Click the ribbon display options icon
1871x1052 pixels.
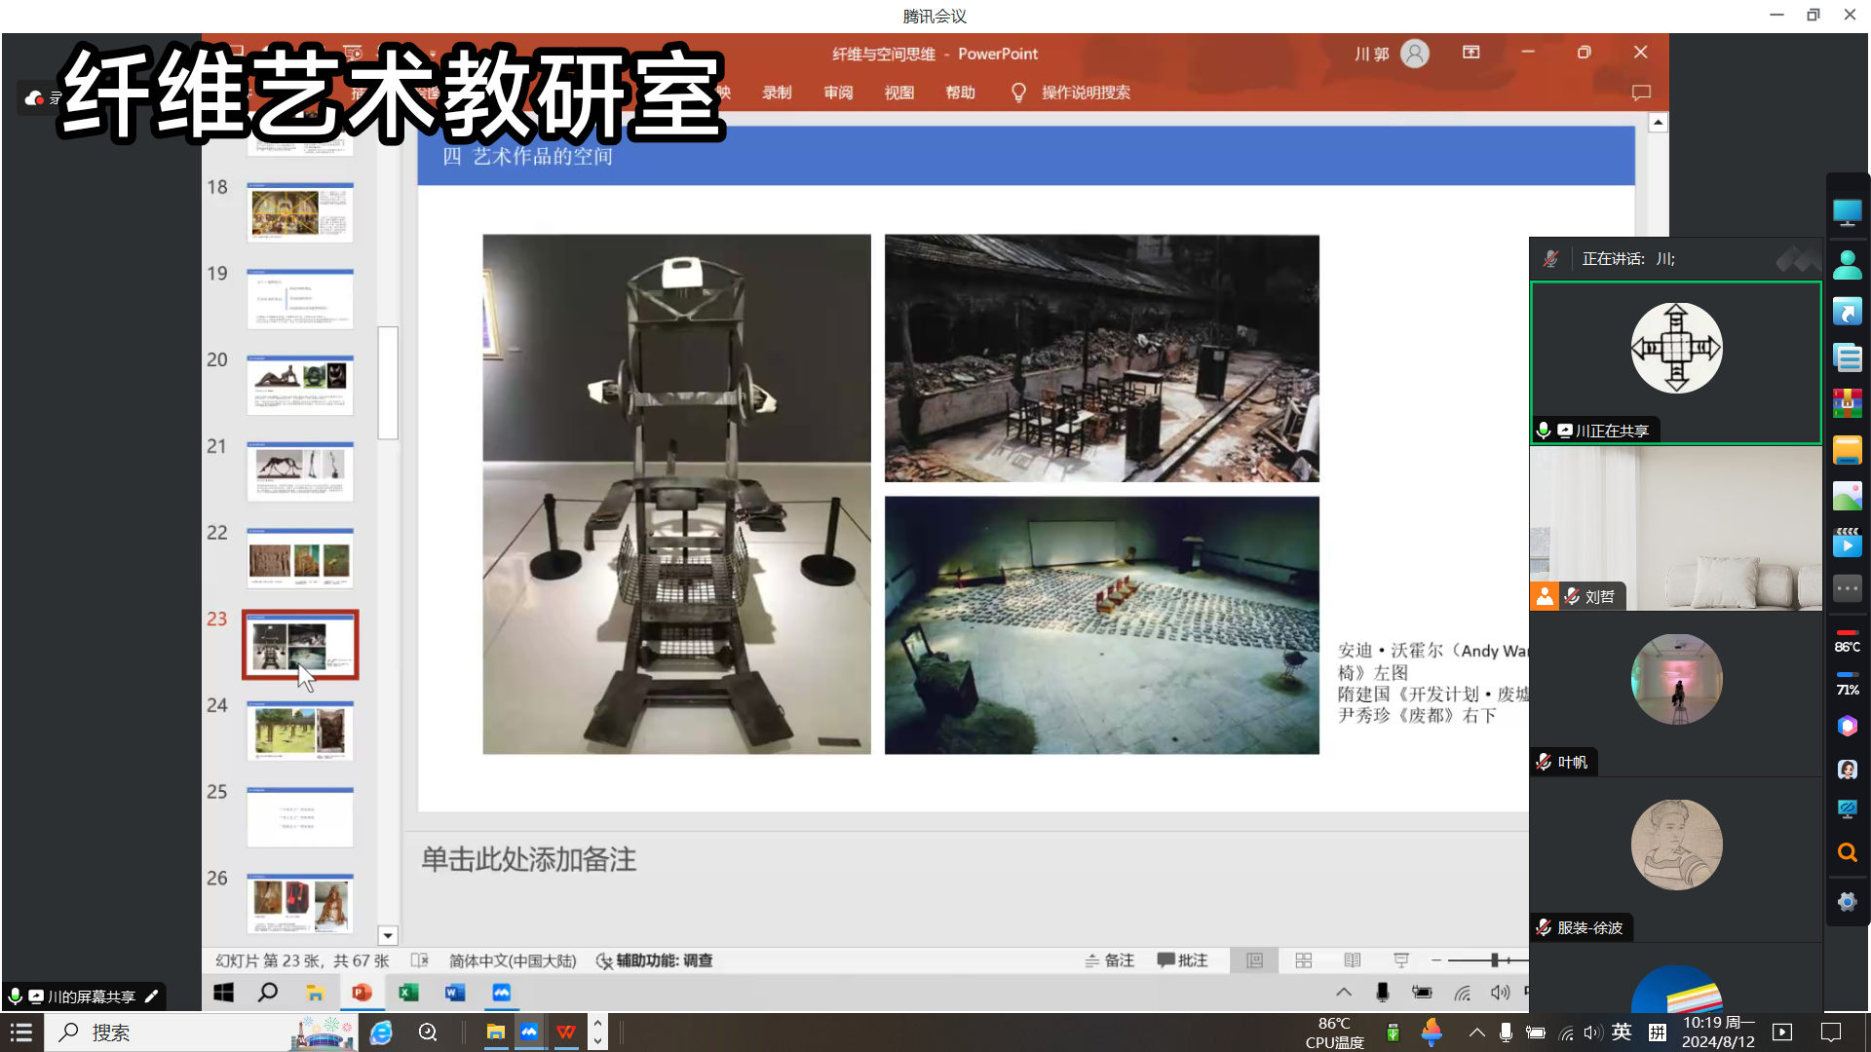(1470, 53)
